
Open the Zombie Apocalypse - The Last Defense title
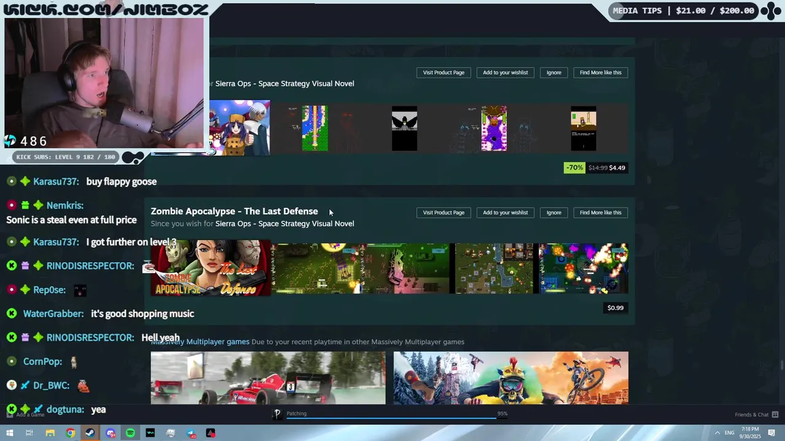234,211
